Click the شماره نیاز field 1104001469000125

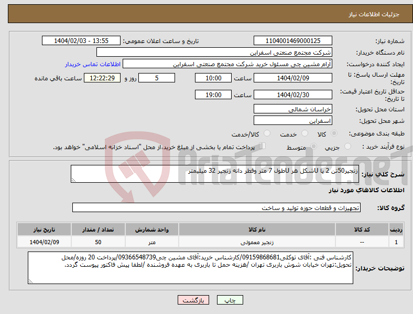click(292, 40)
